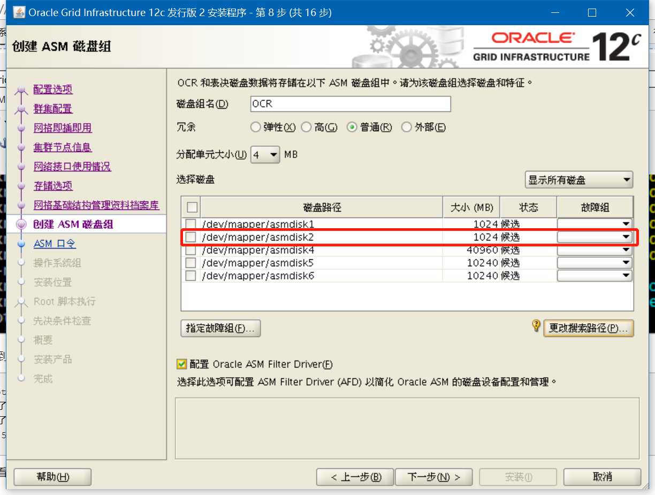
Task: Select the 弹性(X) redundancy radio button
Action: (x=255, y=127)
